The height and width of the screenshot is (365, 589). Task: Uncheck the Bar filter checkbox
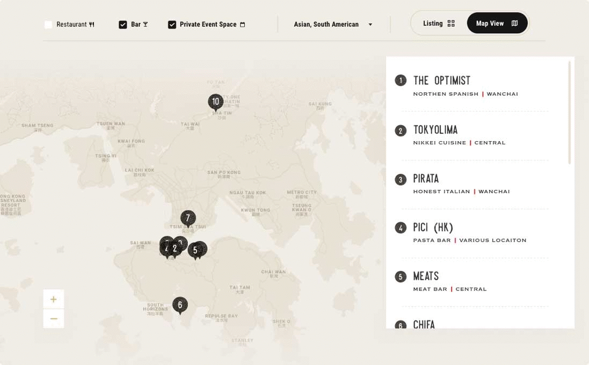tap(123, 25)
